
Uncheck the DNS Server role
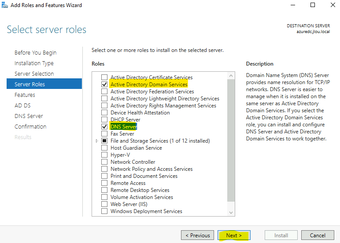tap(104, 127)
